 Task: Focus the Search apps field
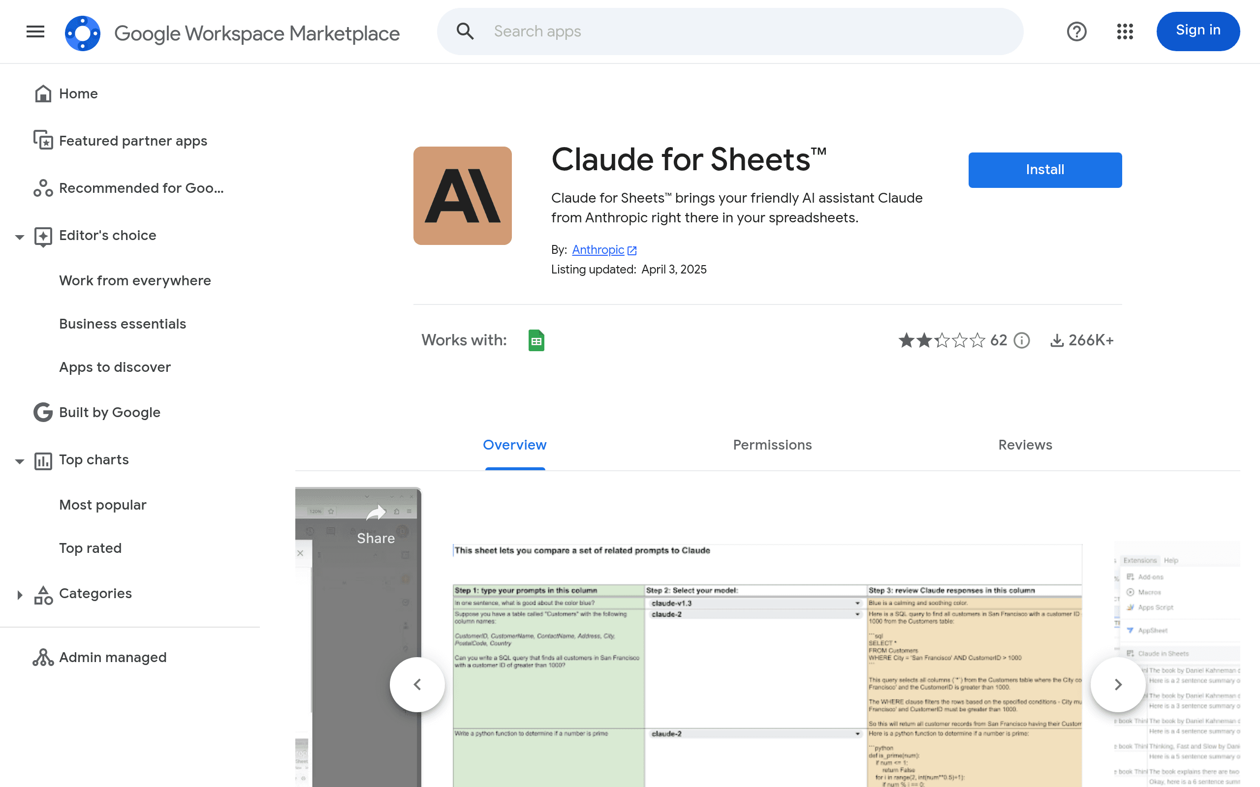pos(730,31)
